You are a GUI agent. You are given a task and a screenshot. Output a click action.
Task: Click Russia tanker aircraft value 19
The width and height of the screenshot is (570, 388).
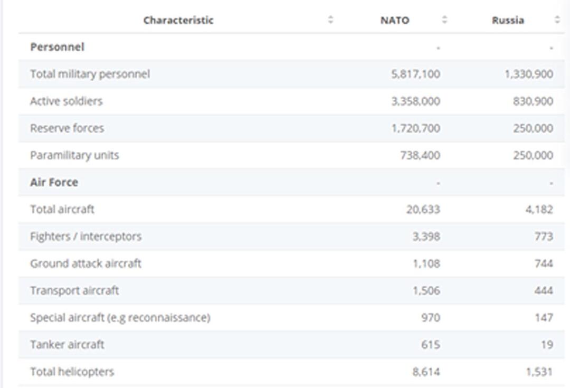click(x=547, y=345)
